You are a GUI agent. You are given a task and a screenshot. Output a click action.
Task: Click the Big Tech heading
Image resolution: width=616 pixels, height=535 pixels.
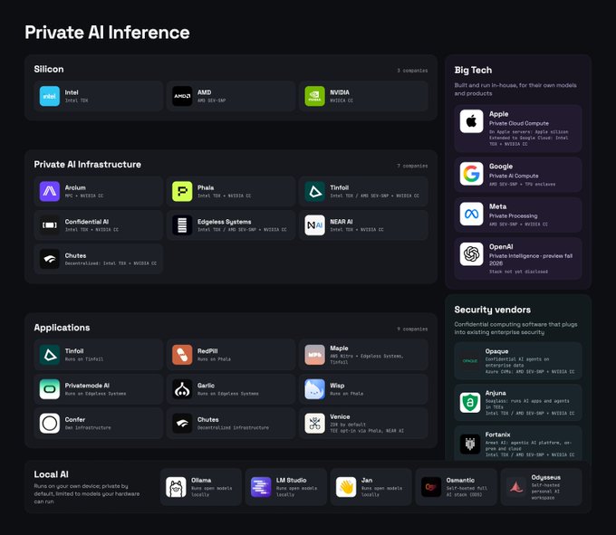473,71
